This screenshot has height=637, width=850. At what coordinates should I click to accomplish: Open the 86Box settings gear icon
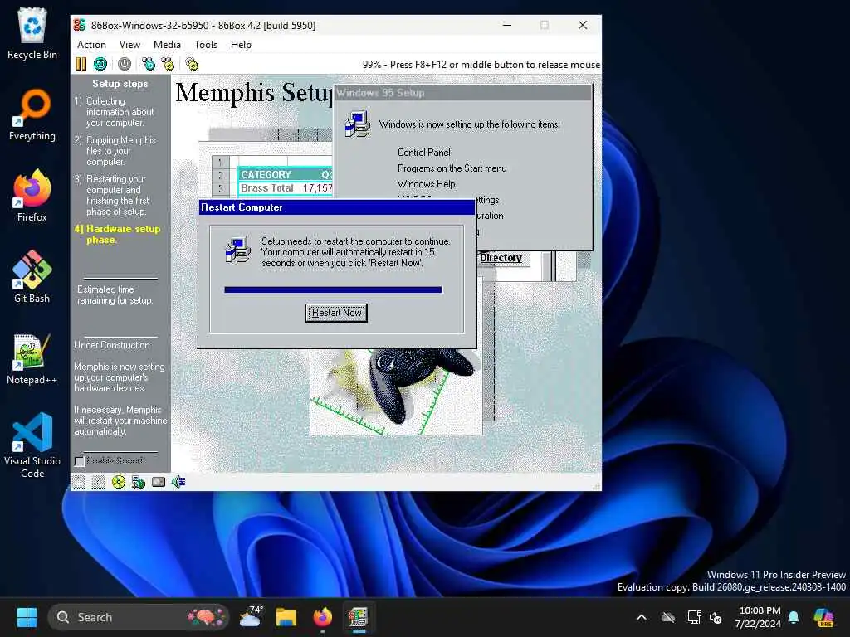(192, 64)
